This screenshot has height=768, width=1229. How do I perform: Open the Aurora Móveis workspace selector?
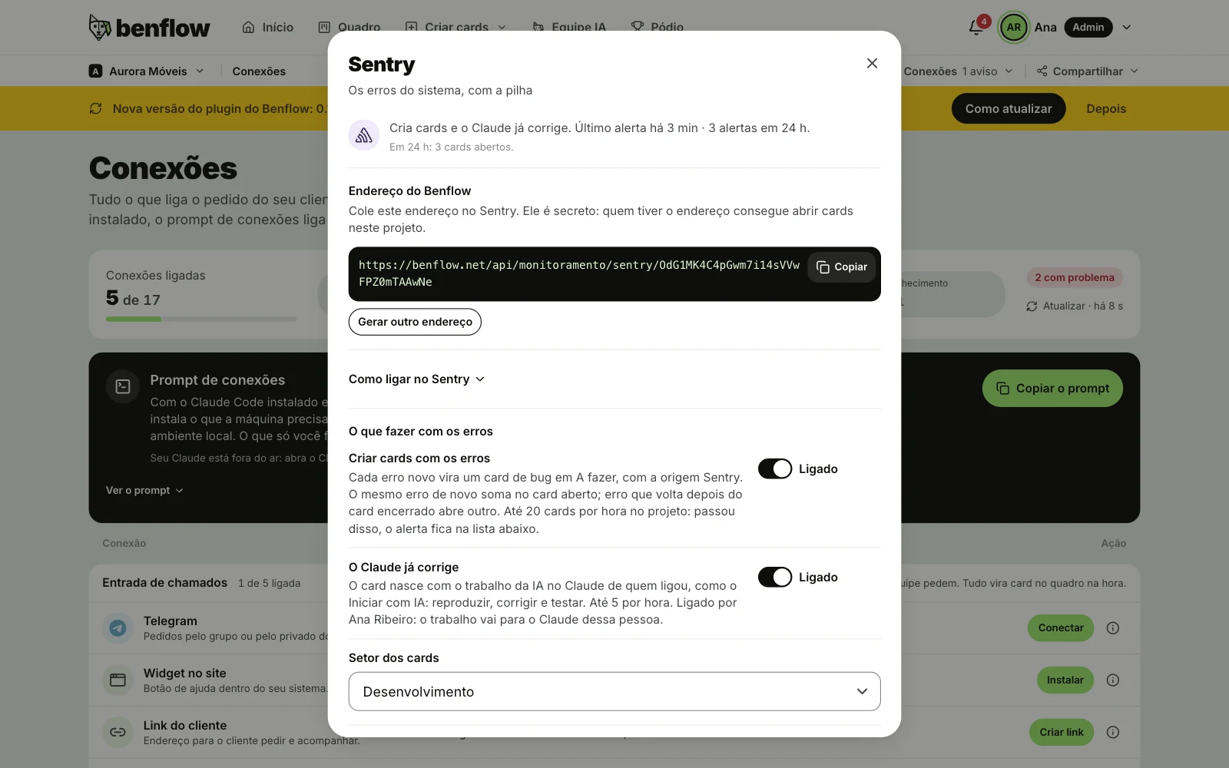147,71
